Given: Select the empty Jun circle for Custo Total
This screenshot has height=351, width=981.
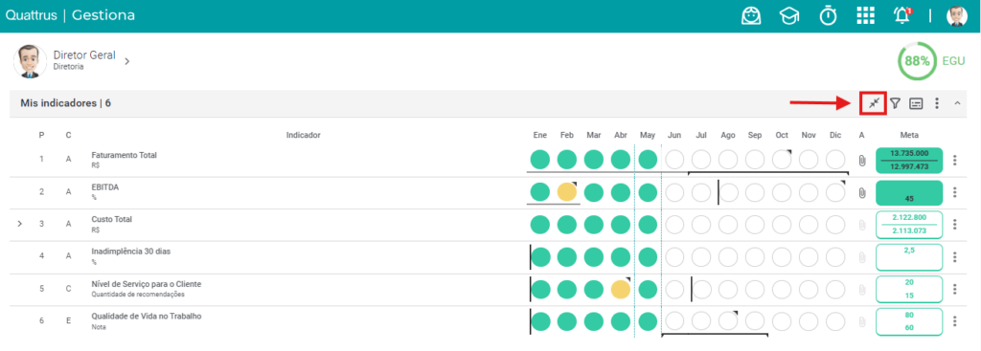Looking at the screenshot, I should click(x=674, y=224).
